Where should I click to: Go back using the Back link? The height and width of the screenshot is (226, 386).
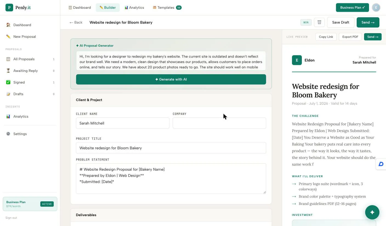[76, 22]
